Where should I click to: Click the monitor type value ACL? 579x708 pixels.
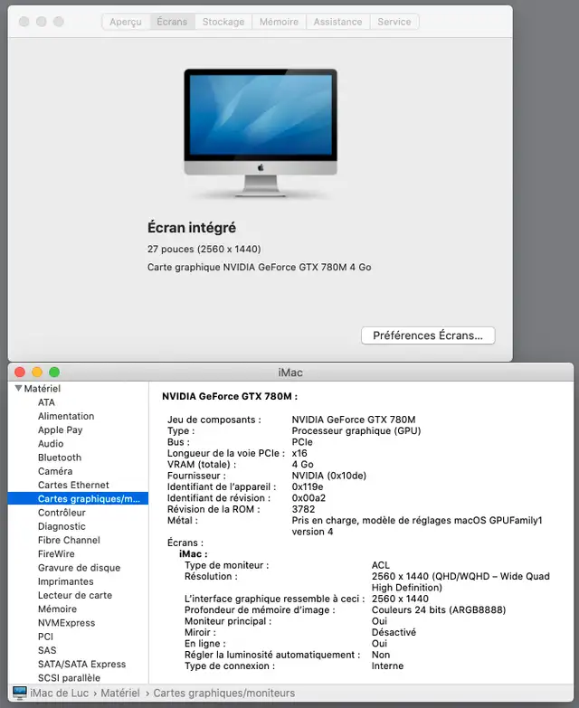[380, 565]
